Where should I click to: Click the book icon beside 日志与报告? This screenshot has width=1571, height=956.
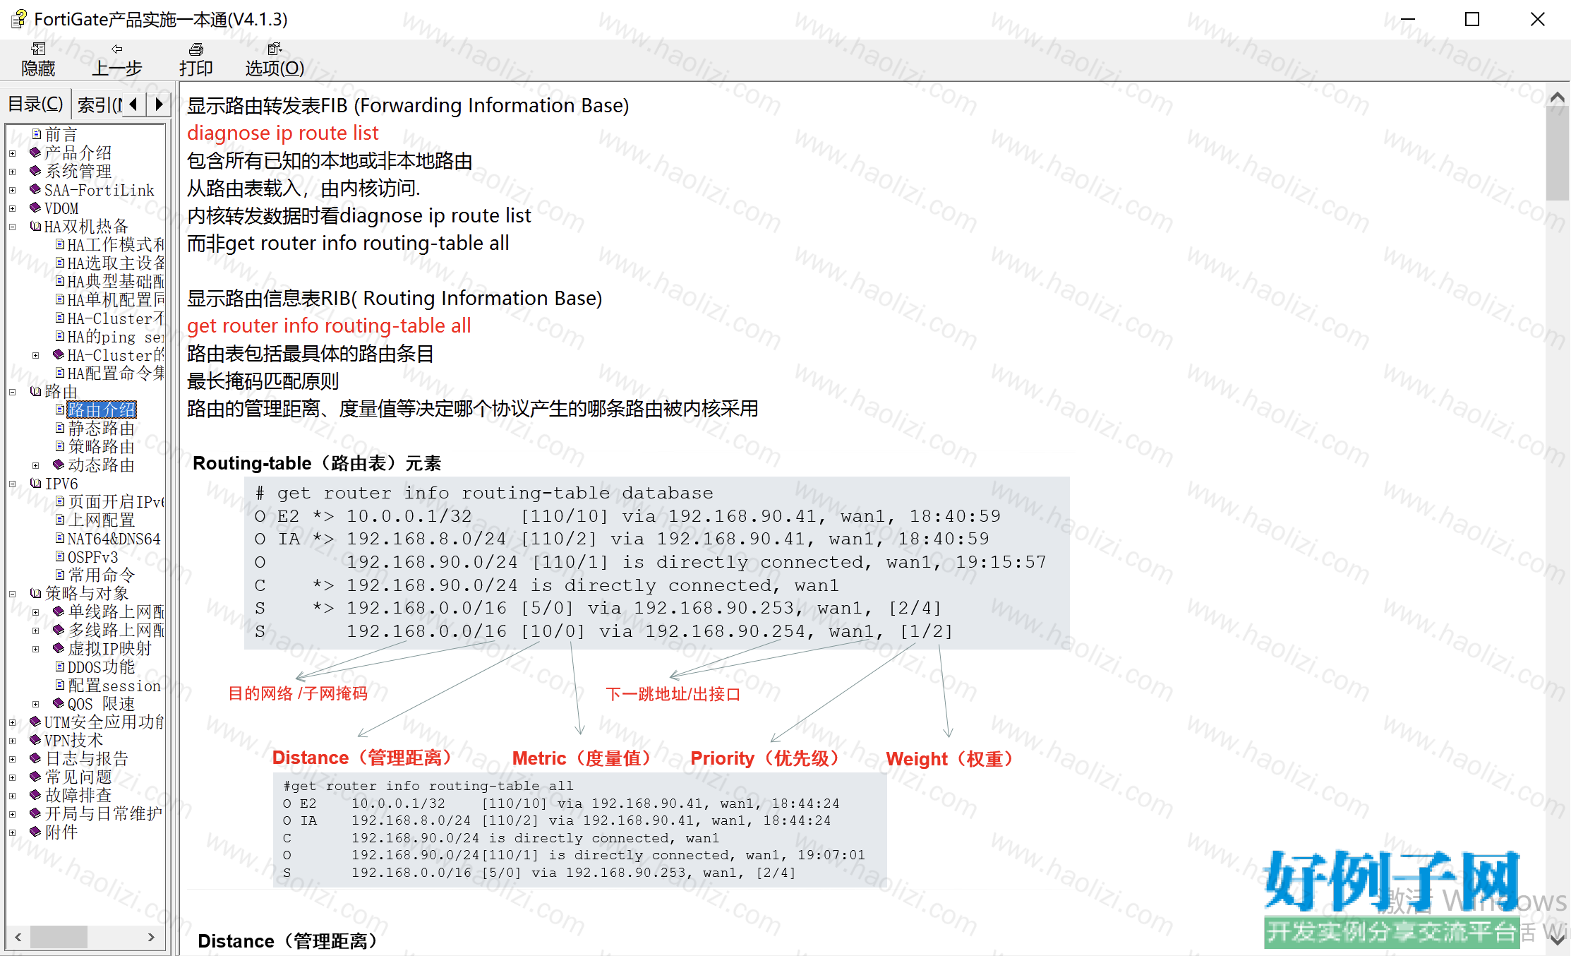coord(35,758)
